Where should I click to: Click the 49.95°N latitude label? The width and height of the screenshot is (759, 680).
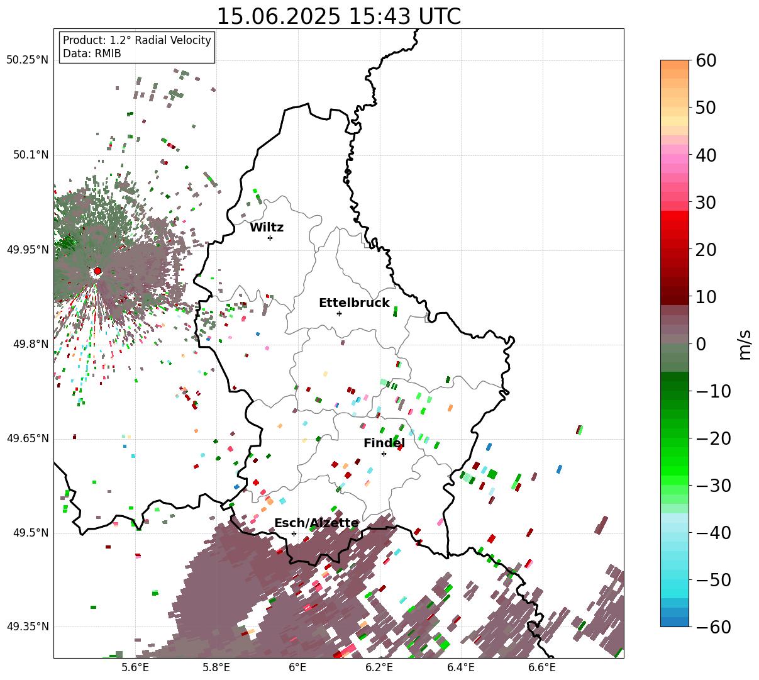coord(27,250)
